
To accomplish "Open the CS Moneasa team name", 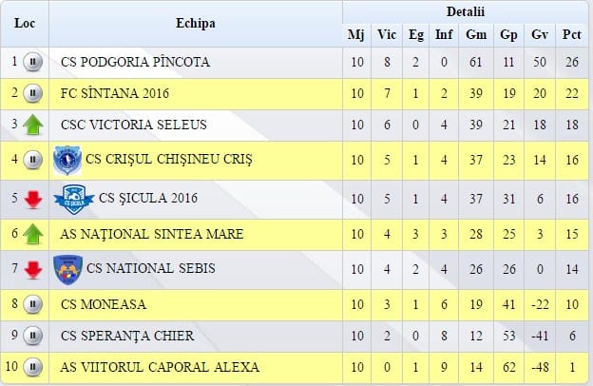I will (104, 304).
